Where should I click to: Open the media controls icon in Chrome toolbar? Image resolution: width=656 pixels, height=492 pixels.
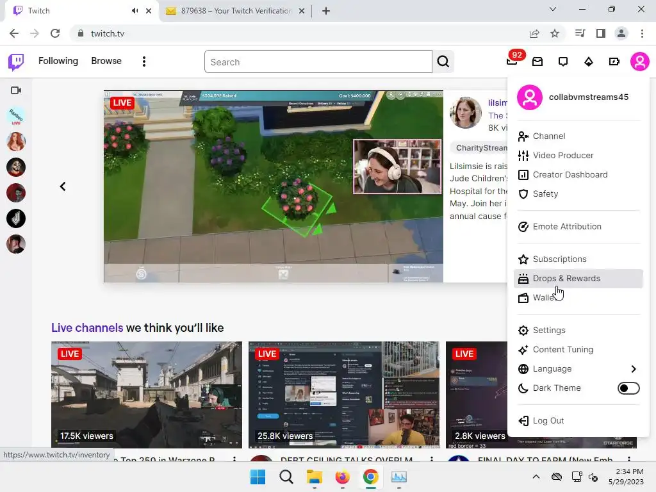click(580, 33)
